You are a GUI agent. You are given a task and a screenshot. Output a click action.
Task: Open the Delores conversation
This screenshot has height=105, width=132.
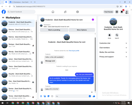click(18, 31)
